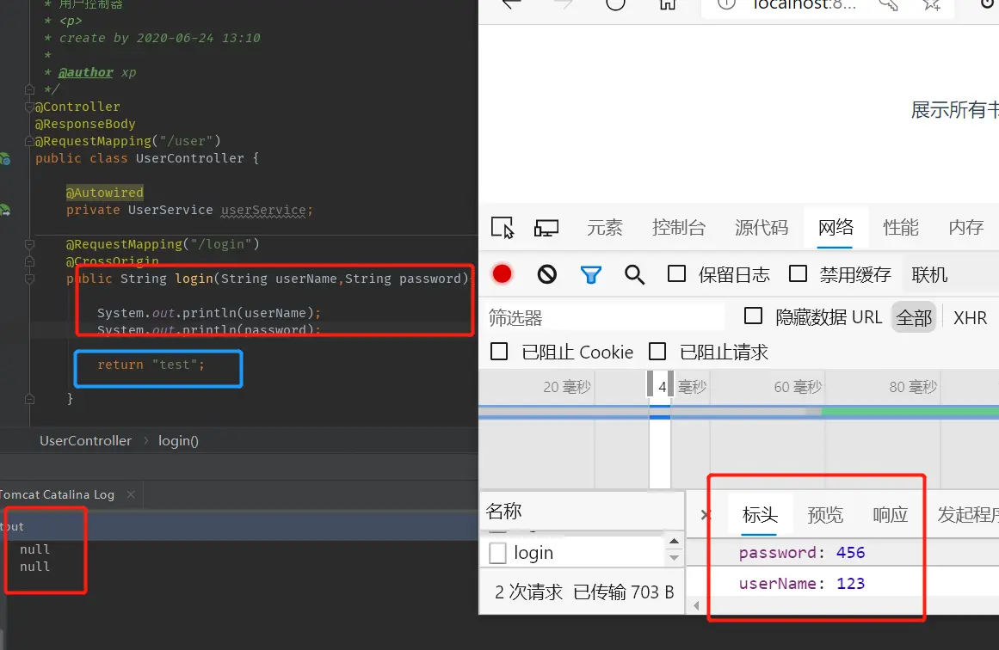Clear network log with the ban icon
This screenshot has height=650, width=999.
(x=546, y=274)
